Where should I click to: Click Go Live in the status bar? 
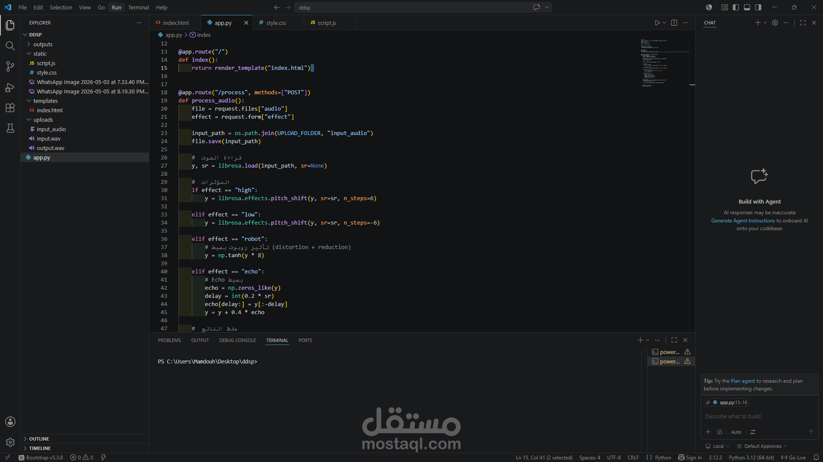tap(793, 458)
